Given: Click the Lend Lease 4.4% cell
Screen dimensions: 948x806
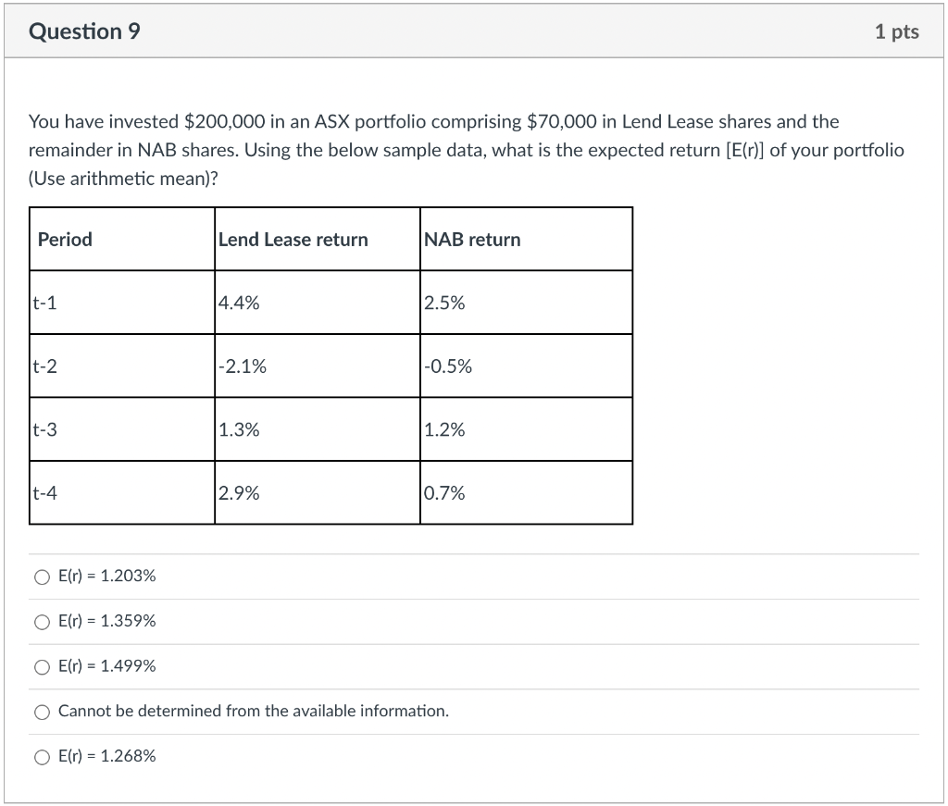Looking at the screenshot, I should [x=240, y=303].
